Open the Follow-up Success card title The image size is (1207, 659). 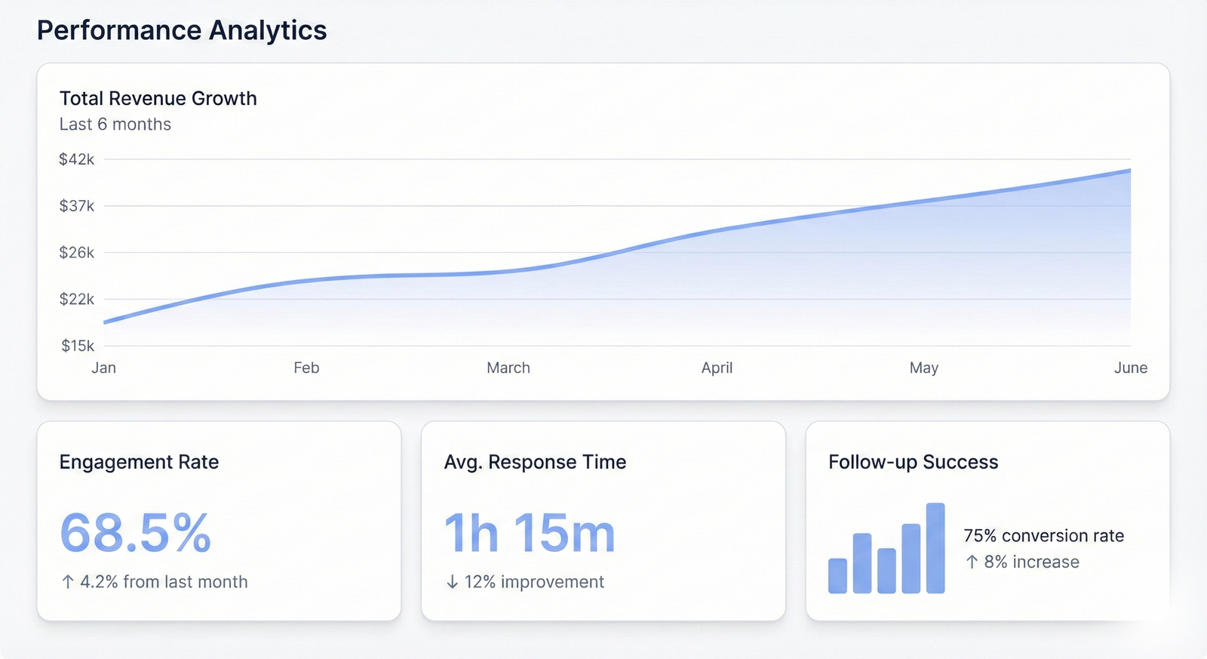coord(913,462)
